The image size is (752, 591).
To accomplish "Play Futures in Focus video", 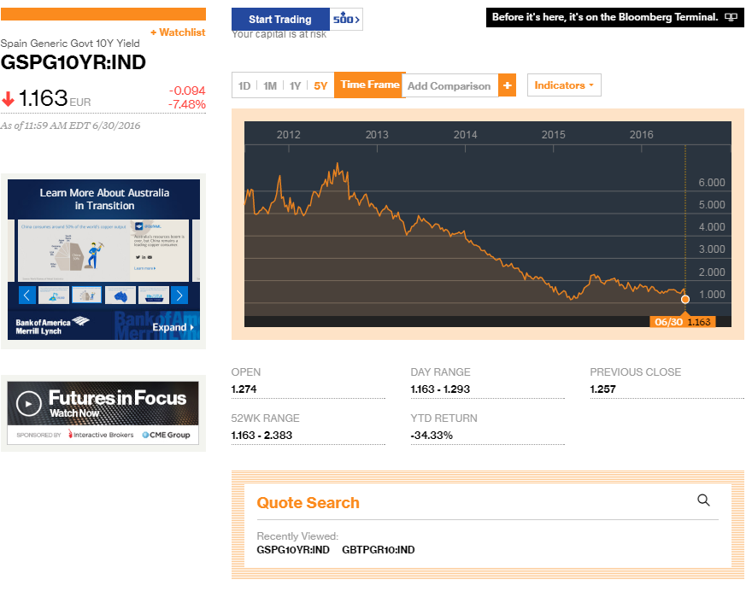I will pos(28,404).
